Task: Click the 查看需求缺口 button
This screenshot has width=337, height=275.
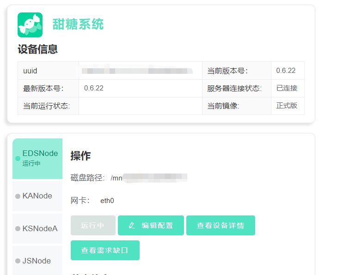Action: 105,251
